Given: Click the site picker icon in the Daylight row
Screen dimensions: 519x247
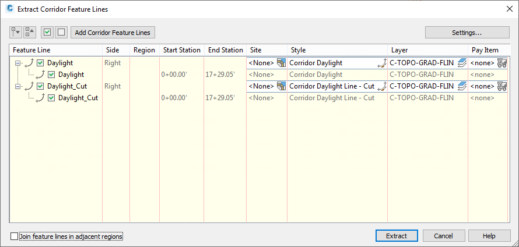Looking at the screenshot, I should [x=281, y=63].
